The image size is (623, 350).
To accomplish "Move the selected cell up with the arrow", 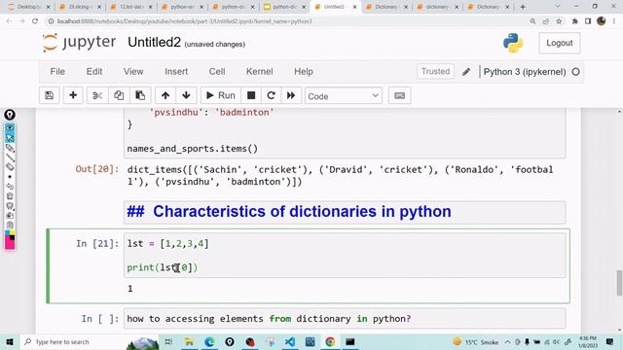I will click(165, 95).
